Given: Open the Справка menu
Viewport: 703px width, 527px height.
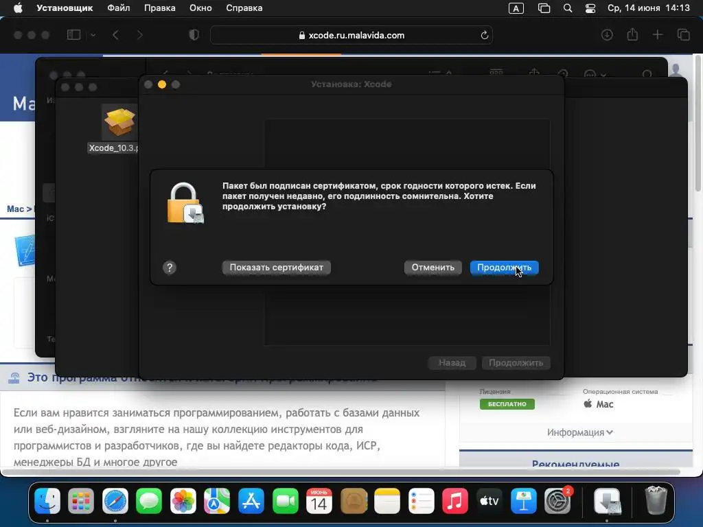Looking at the screenshot, I should (x=244, y=8).
